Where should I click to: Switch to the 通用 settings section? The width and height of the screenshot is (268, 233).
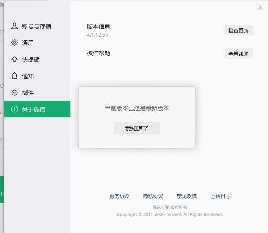click(37, 43)
